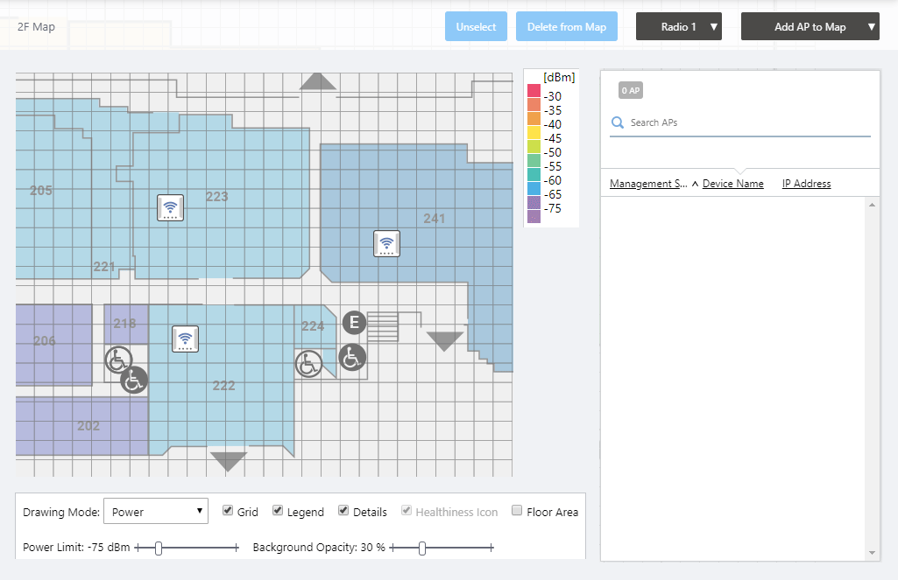Select the access point icon in room 222
The height and width of the screenshot is (580, 898).
tap(185, 339)
